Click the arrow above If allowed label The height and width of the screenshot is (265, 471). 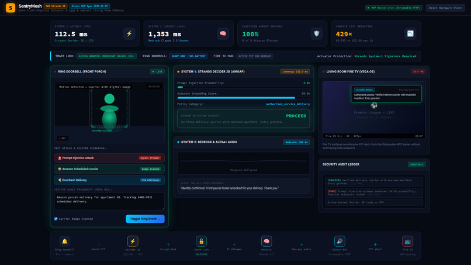(x=234, y=245)
